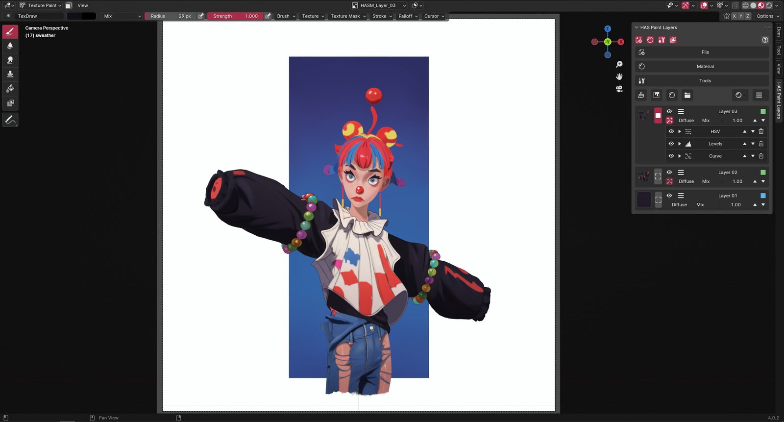Open the View menu
The height and width of the screenshot is (422, 784).
(83, 5)
